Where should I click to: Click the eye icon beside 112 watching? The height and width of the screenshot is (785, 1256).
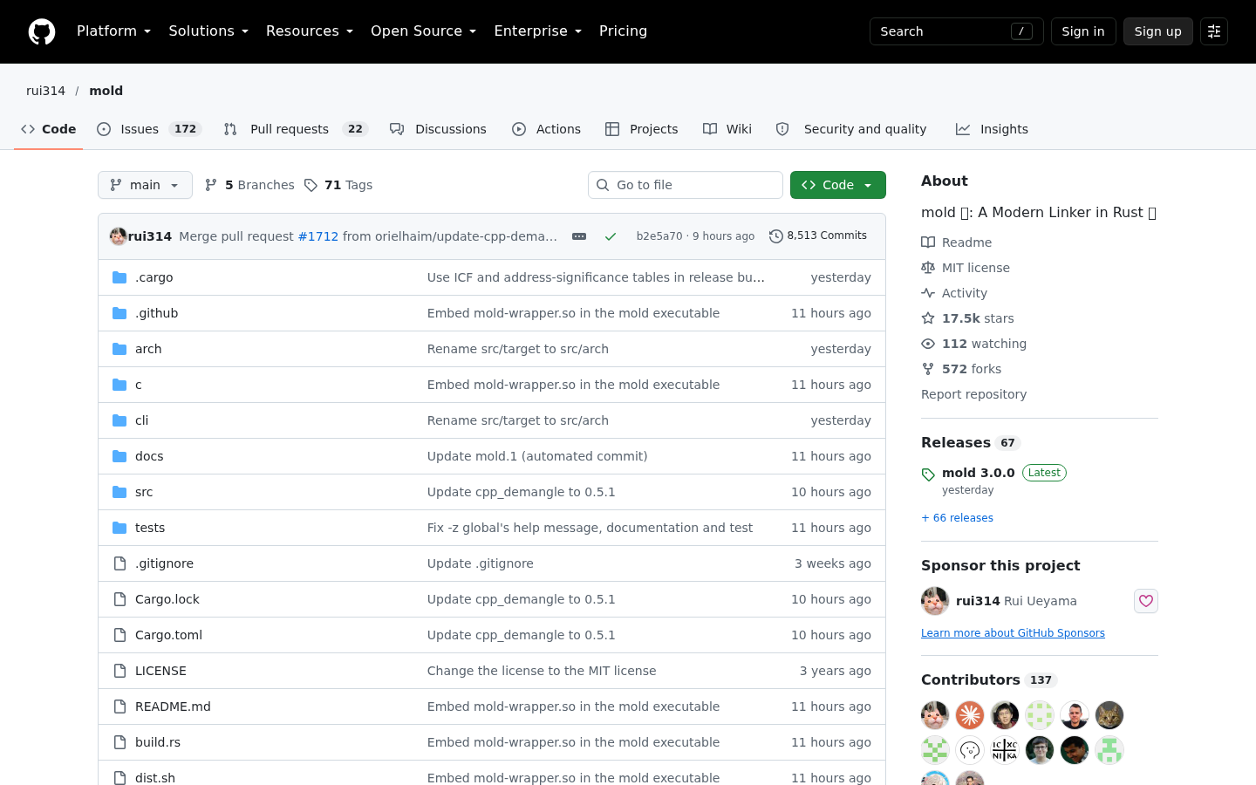click(x=928, y=344)
